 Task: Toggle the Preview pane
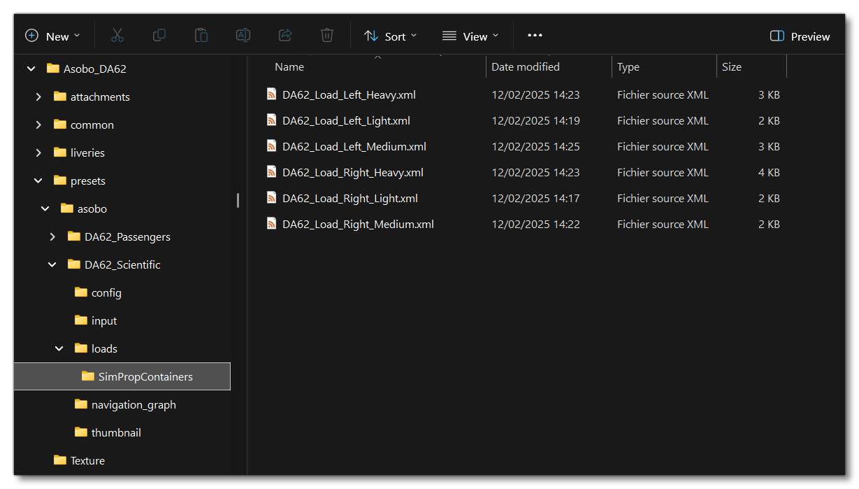[799, 36]
